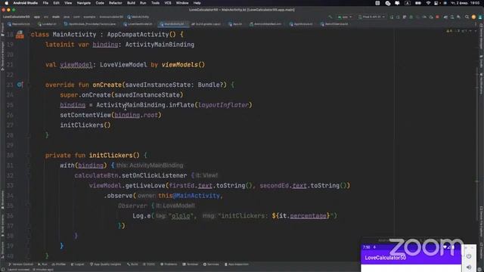Screen dimensions: 484x272
Task: Open the Build tool window at bottom
Action: tap(132, 264)
